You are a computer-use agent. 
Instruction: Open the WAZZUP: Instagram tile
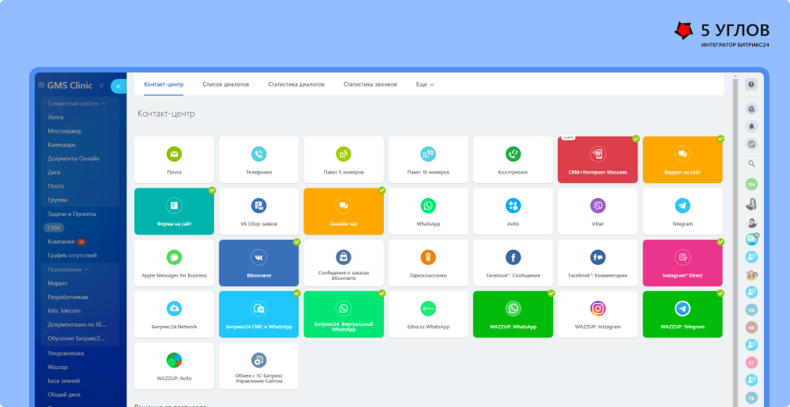[597, 314]
